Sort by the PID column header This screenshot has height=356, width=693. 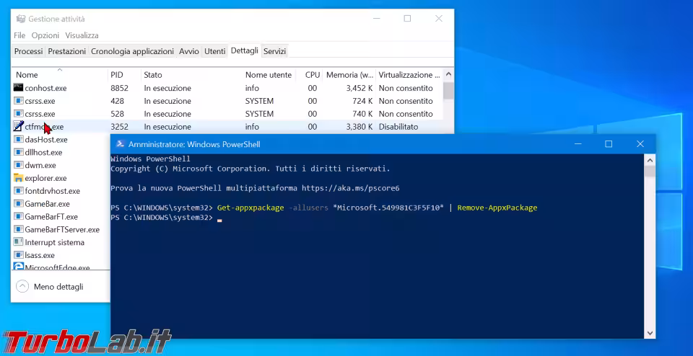(124, 74)
